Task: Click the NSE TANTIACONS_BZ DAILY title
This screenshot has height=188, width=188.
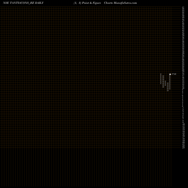Action: coord(23,3)
